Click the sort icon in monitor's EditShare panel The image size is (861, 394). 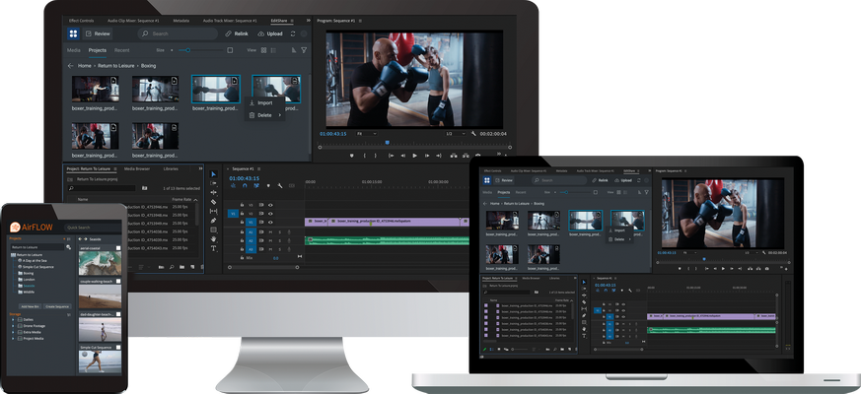point(294,50)
